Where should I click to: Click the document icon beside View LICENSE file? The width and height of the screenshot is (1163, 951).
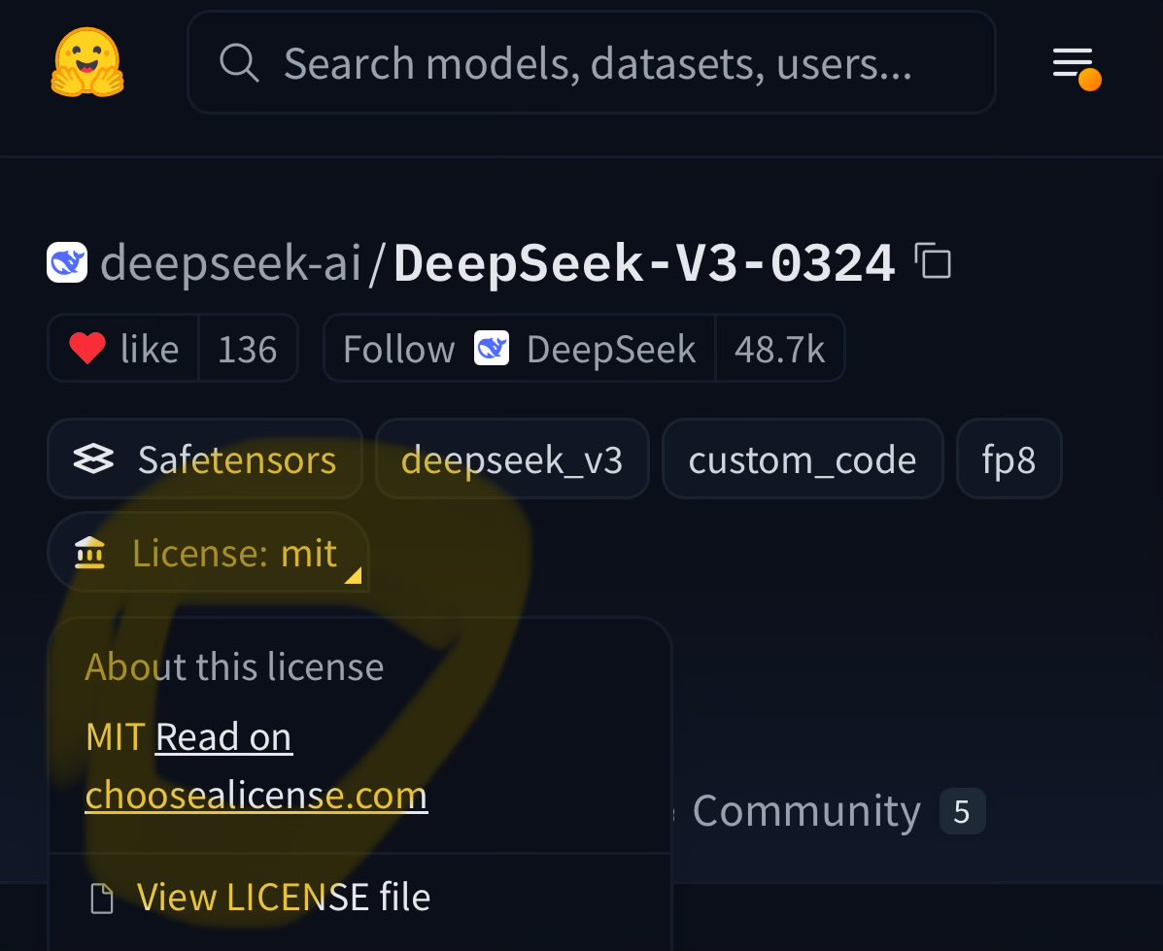tap(100, 897)
